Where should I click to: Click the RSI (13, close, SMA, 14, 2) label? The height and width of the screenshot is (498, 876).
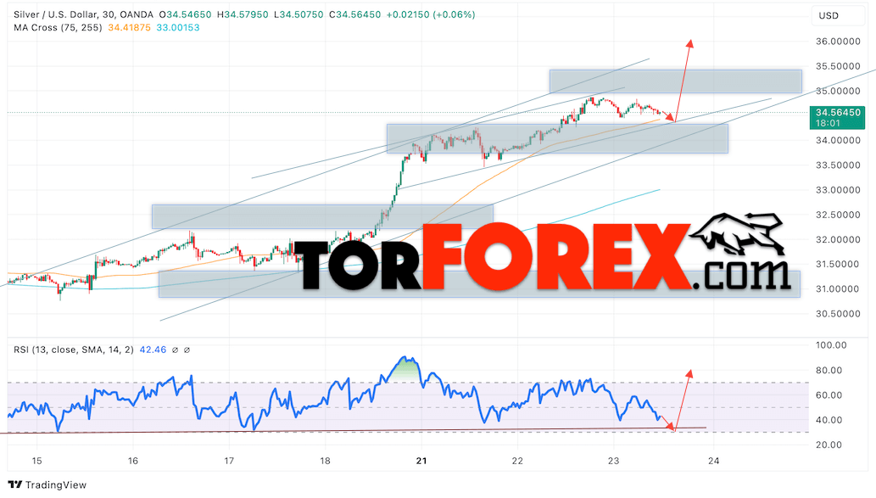74,350
